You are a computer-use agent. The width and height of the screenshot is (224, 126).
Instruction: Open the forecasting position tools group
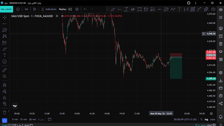[5, 43]
